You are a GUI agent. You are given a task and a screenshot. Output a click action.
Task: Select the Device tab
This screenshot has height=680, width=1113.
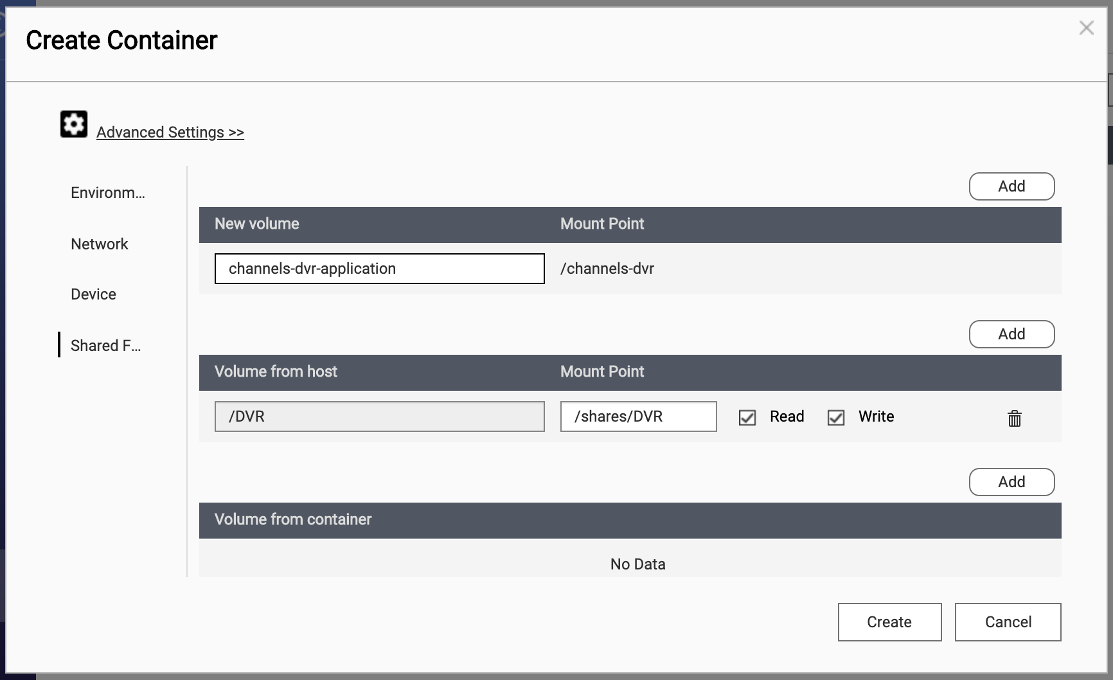coord(94,294)
